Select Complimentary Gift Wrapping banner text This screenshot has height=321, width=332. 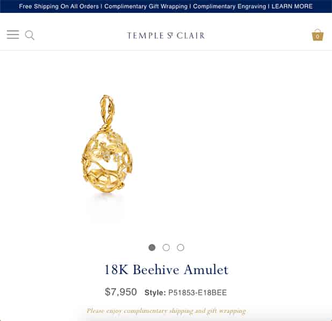pos(146,6)
